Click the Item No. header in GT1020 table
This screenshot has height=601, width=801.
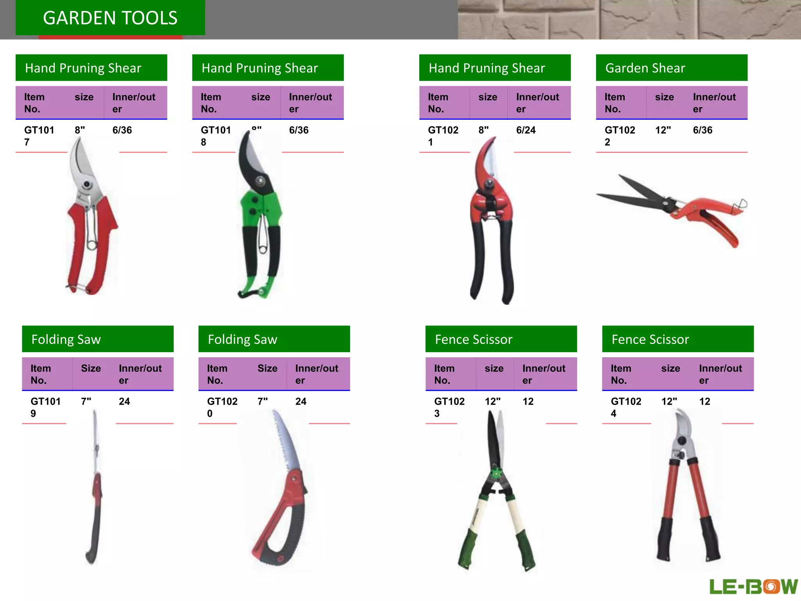point(217,374)
